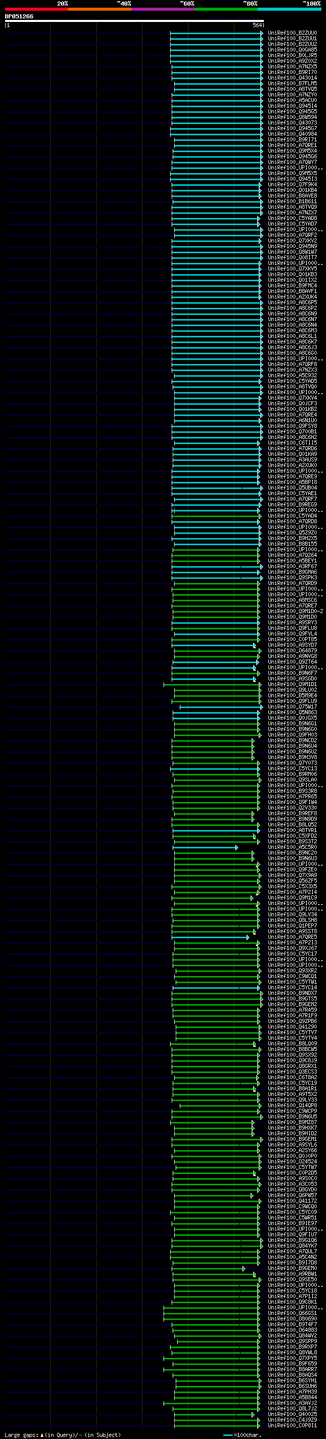Select the UniRef100_Q7F9K4 label

click(x=292, y=184)
